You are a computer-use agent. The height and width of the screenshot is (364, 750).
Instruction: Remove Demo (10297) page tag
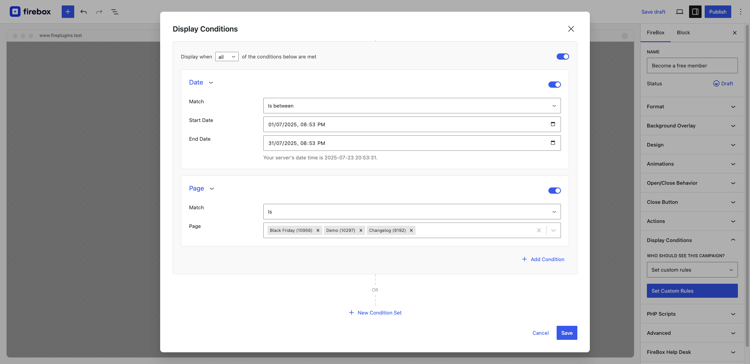(361, 230)
